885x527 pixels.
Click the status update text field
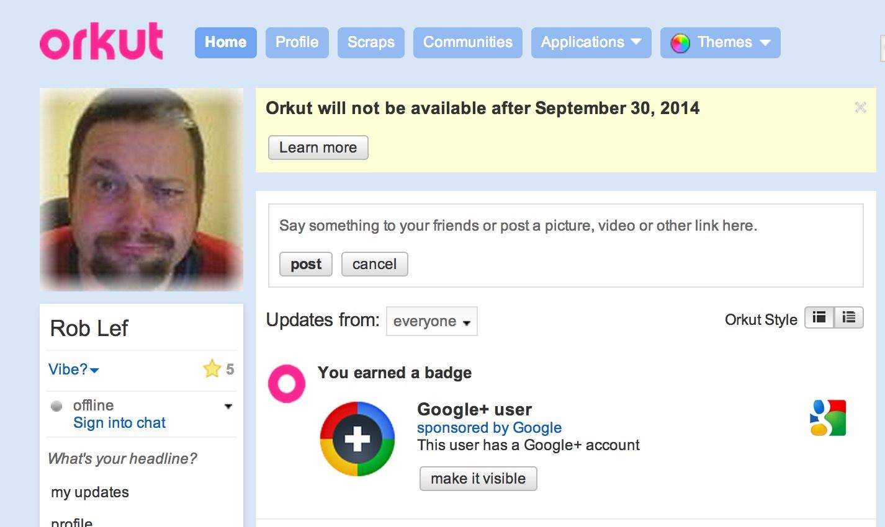coord(518,226)
